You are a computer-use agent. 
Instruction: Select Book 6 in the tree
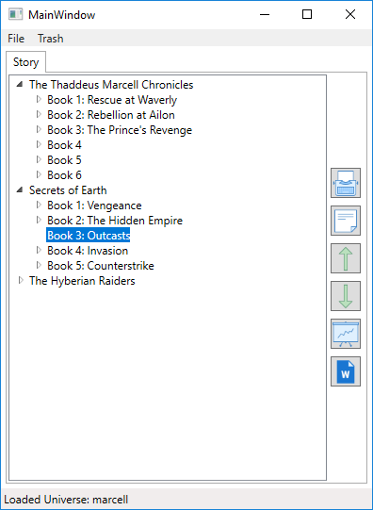coord(64,175)
